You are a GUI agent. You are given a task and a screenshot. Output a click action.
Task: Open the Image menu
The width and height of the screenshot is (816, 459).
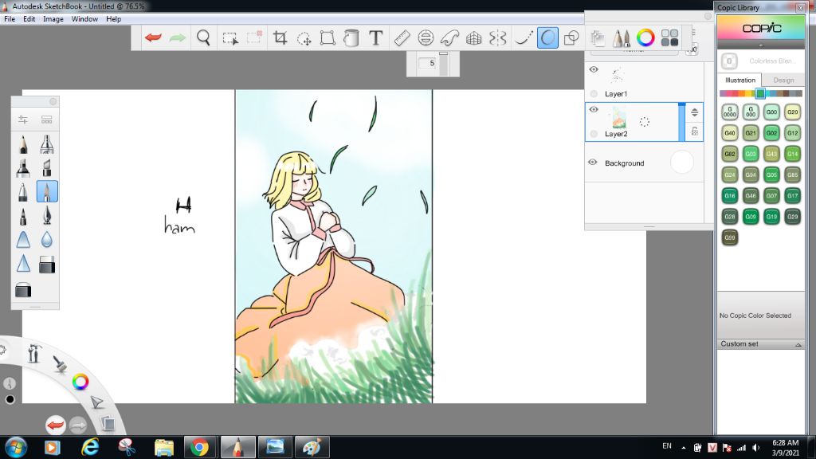click(53, 19)
